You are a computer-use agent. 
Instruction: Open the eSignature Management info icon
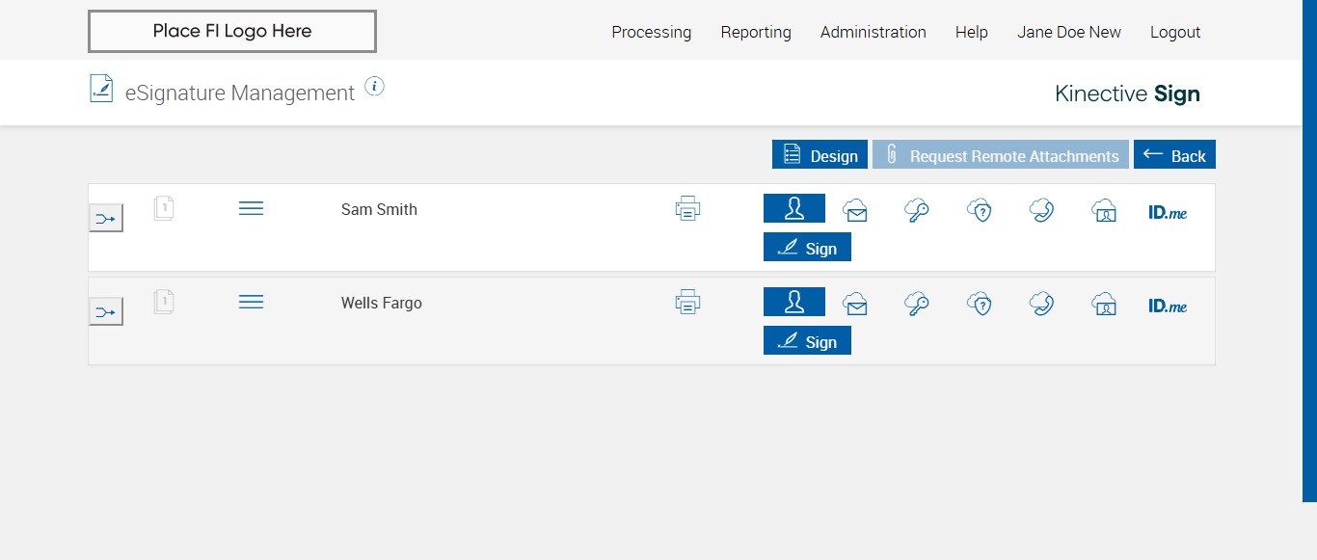(x=375, y=87)
